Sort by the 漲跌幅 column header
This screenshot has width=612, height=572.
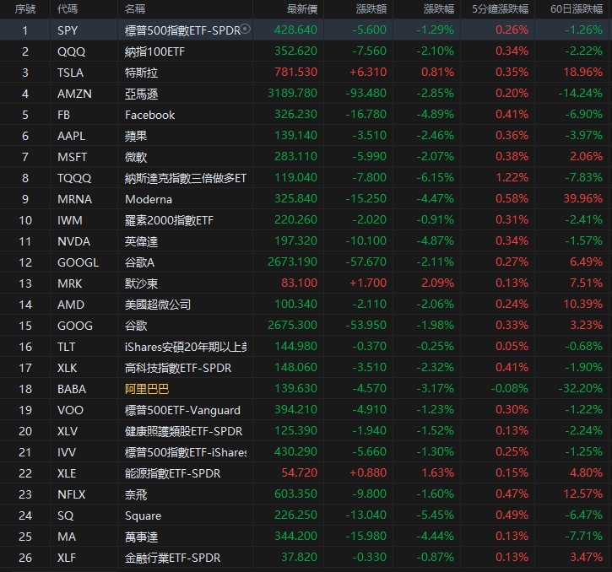click(x=438, y=8)
